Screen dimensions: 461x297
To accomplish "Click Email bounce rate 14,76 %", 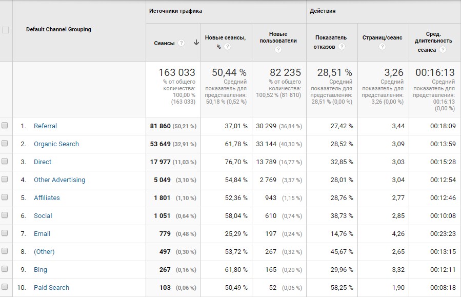I will pyautogui.click(x=342, y=234).
